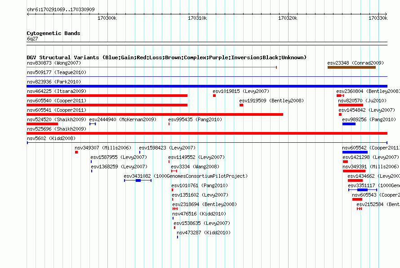The width and height of the screenshot is (400, 268).
Task: Click nsv473287 (Kidd2010) label
Action: point(204,233)
